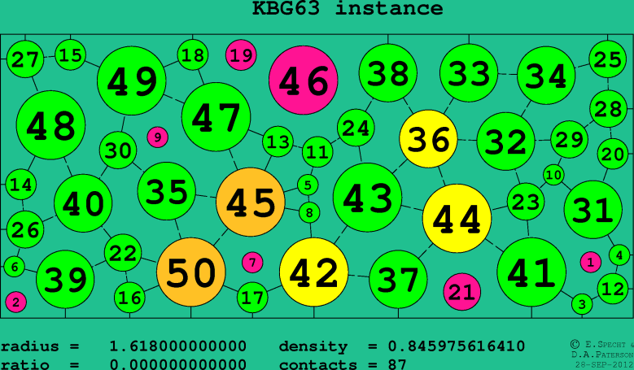The width and height of the screenshot is (634, 370).
Task: Click the small green circle numbered 10
Action: 554,175
